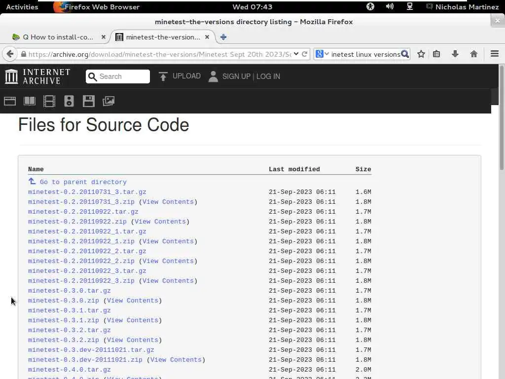Open the Archive Images icon
Image resolution: width=505 pixels, height=379 pixels.
pos(108,101)
